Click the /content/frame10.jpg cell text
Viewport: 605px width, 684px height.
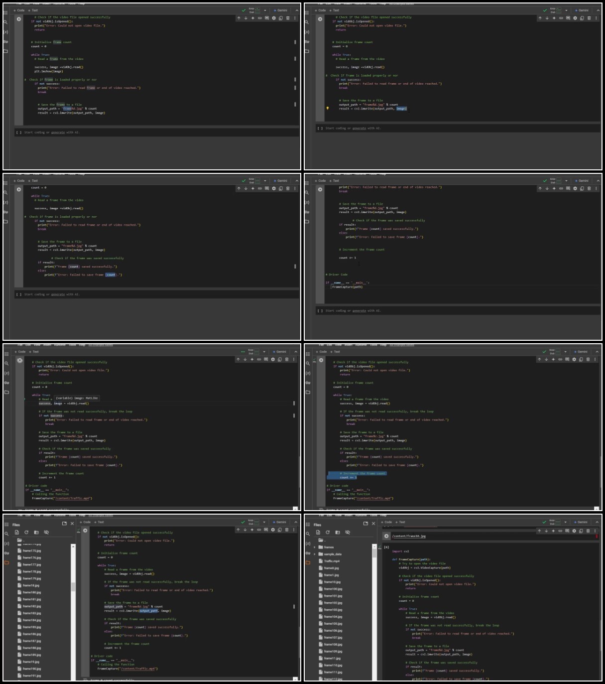(409, 536)
